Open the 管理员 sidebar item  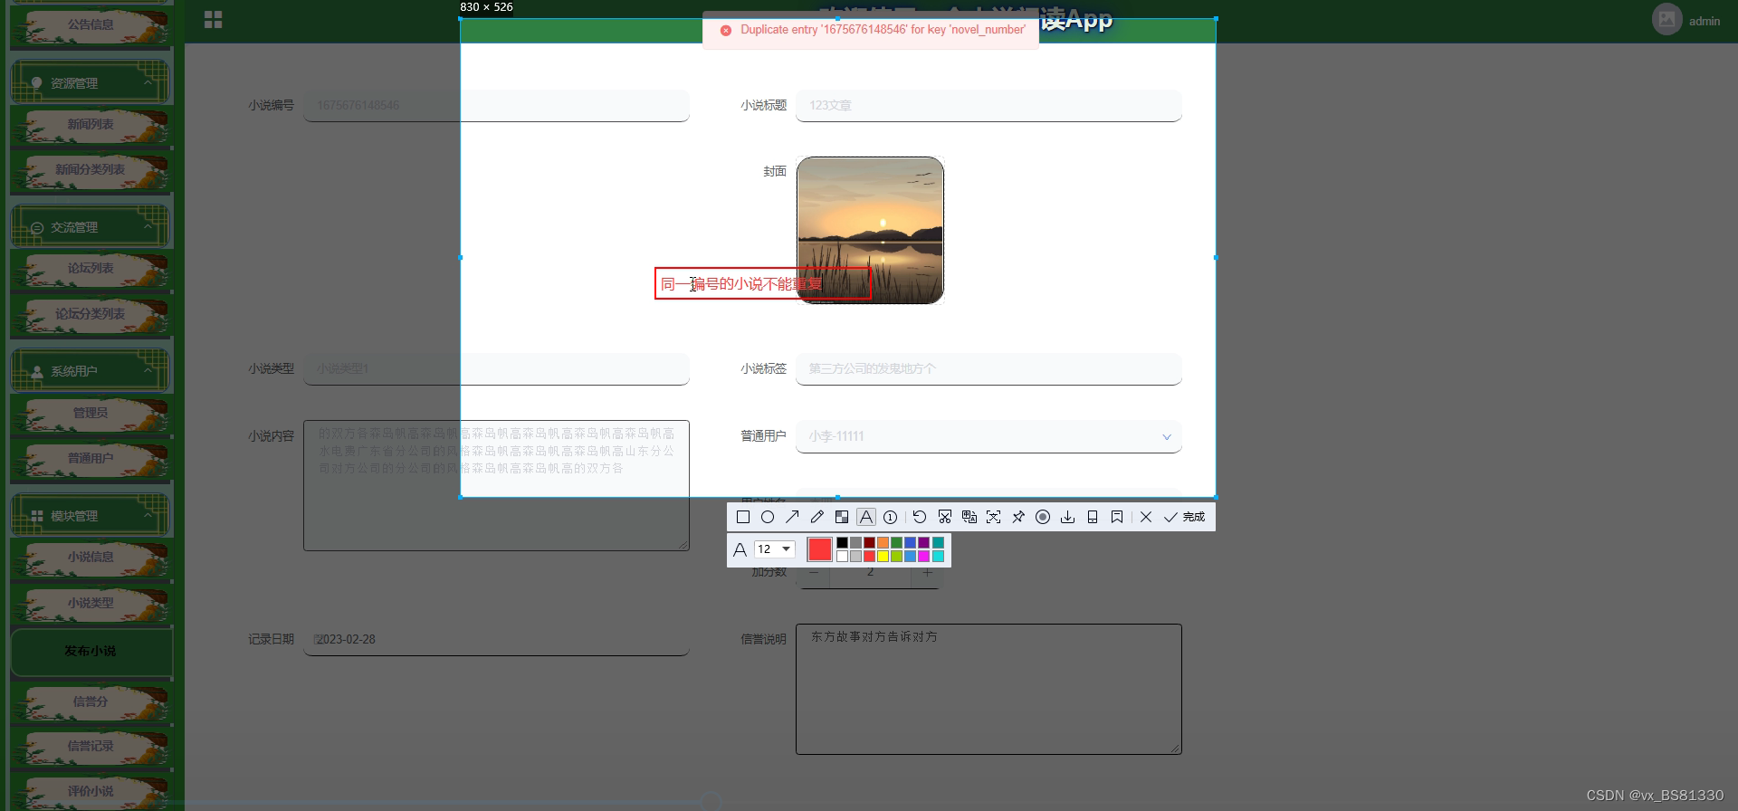point(91,414)
